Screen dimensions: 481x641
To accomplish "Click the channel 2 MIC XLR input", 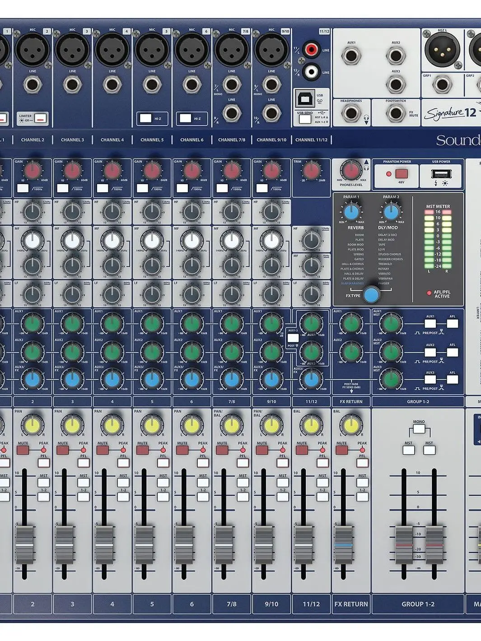I will [33, 50].
